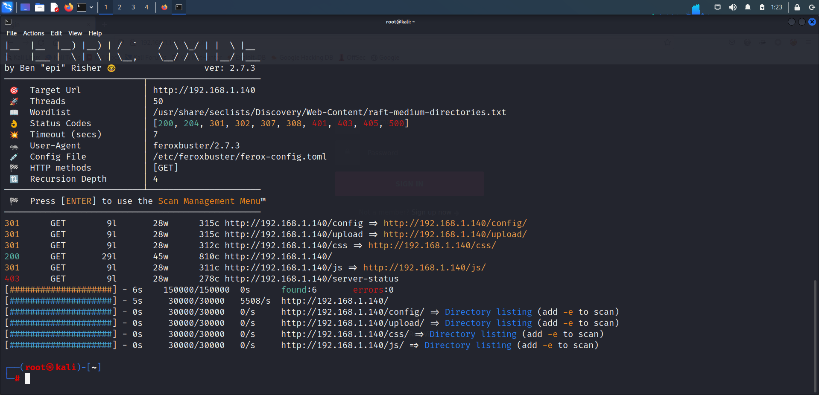Open the Kali applications menu

[x=7, y=7]
